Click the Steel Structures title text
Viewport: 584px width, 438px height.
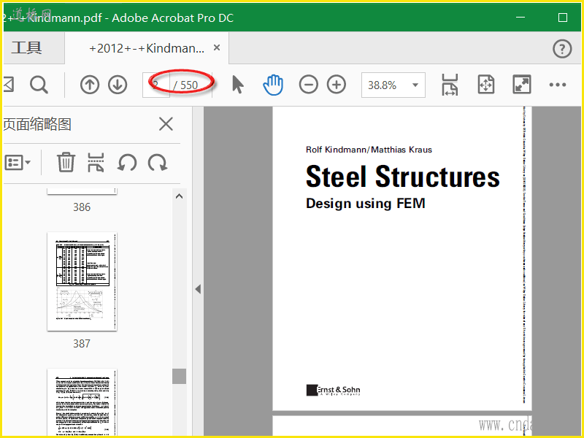[x=403, y=177]
